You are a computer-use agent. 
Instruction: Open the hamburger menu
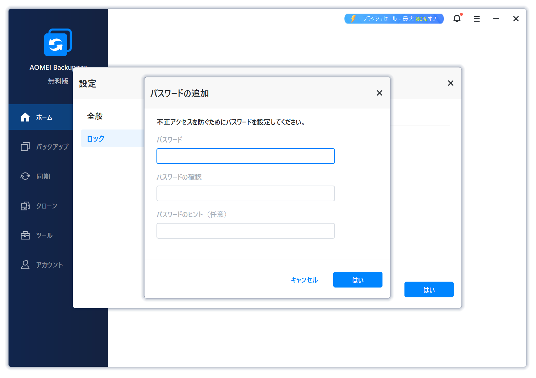pos(476,19)
